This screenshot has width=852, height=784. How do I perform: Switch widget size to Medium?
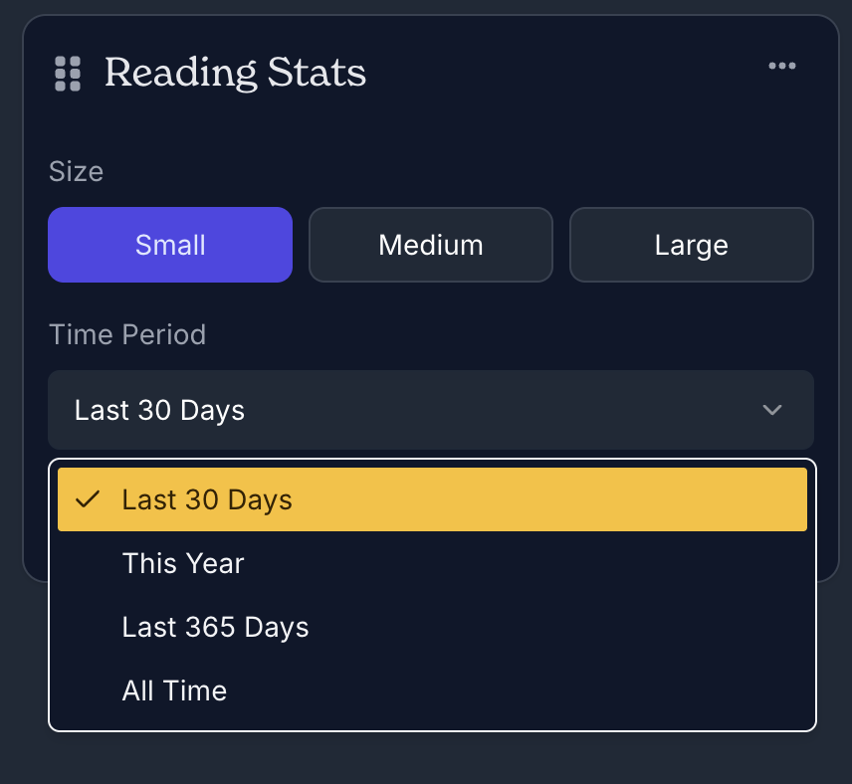(x=430, y=245)
